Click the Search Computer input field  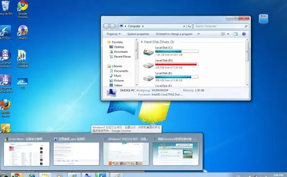coord(219,26)
